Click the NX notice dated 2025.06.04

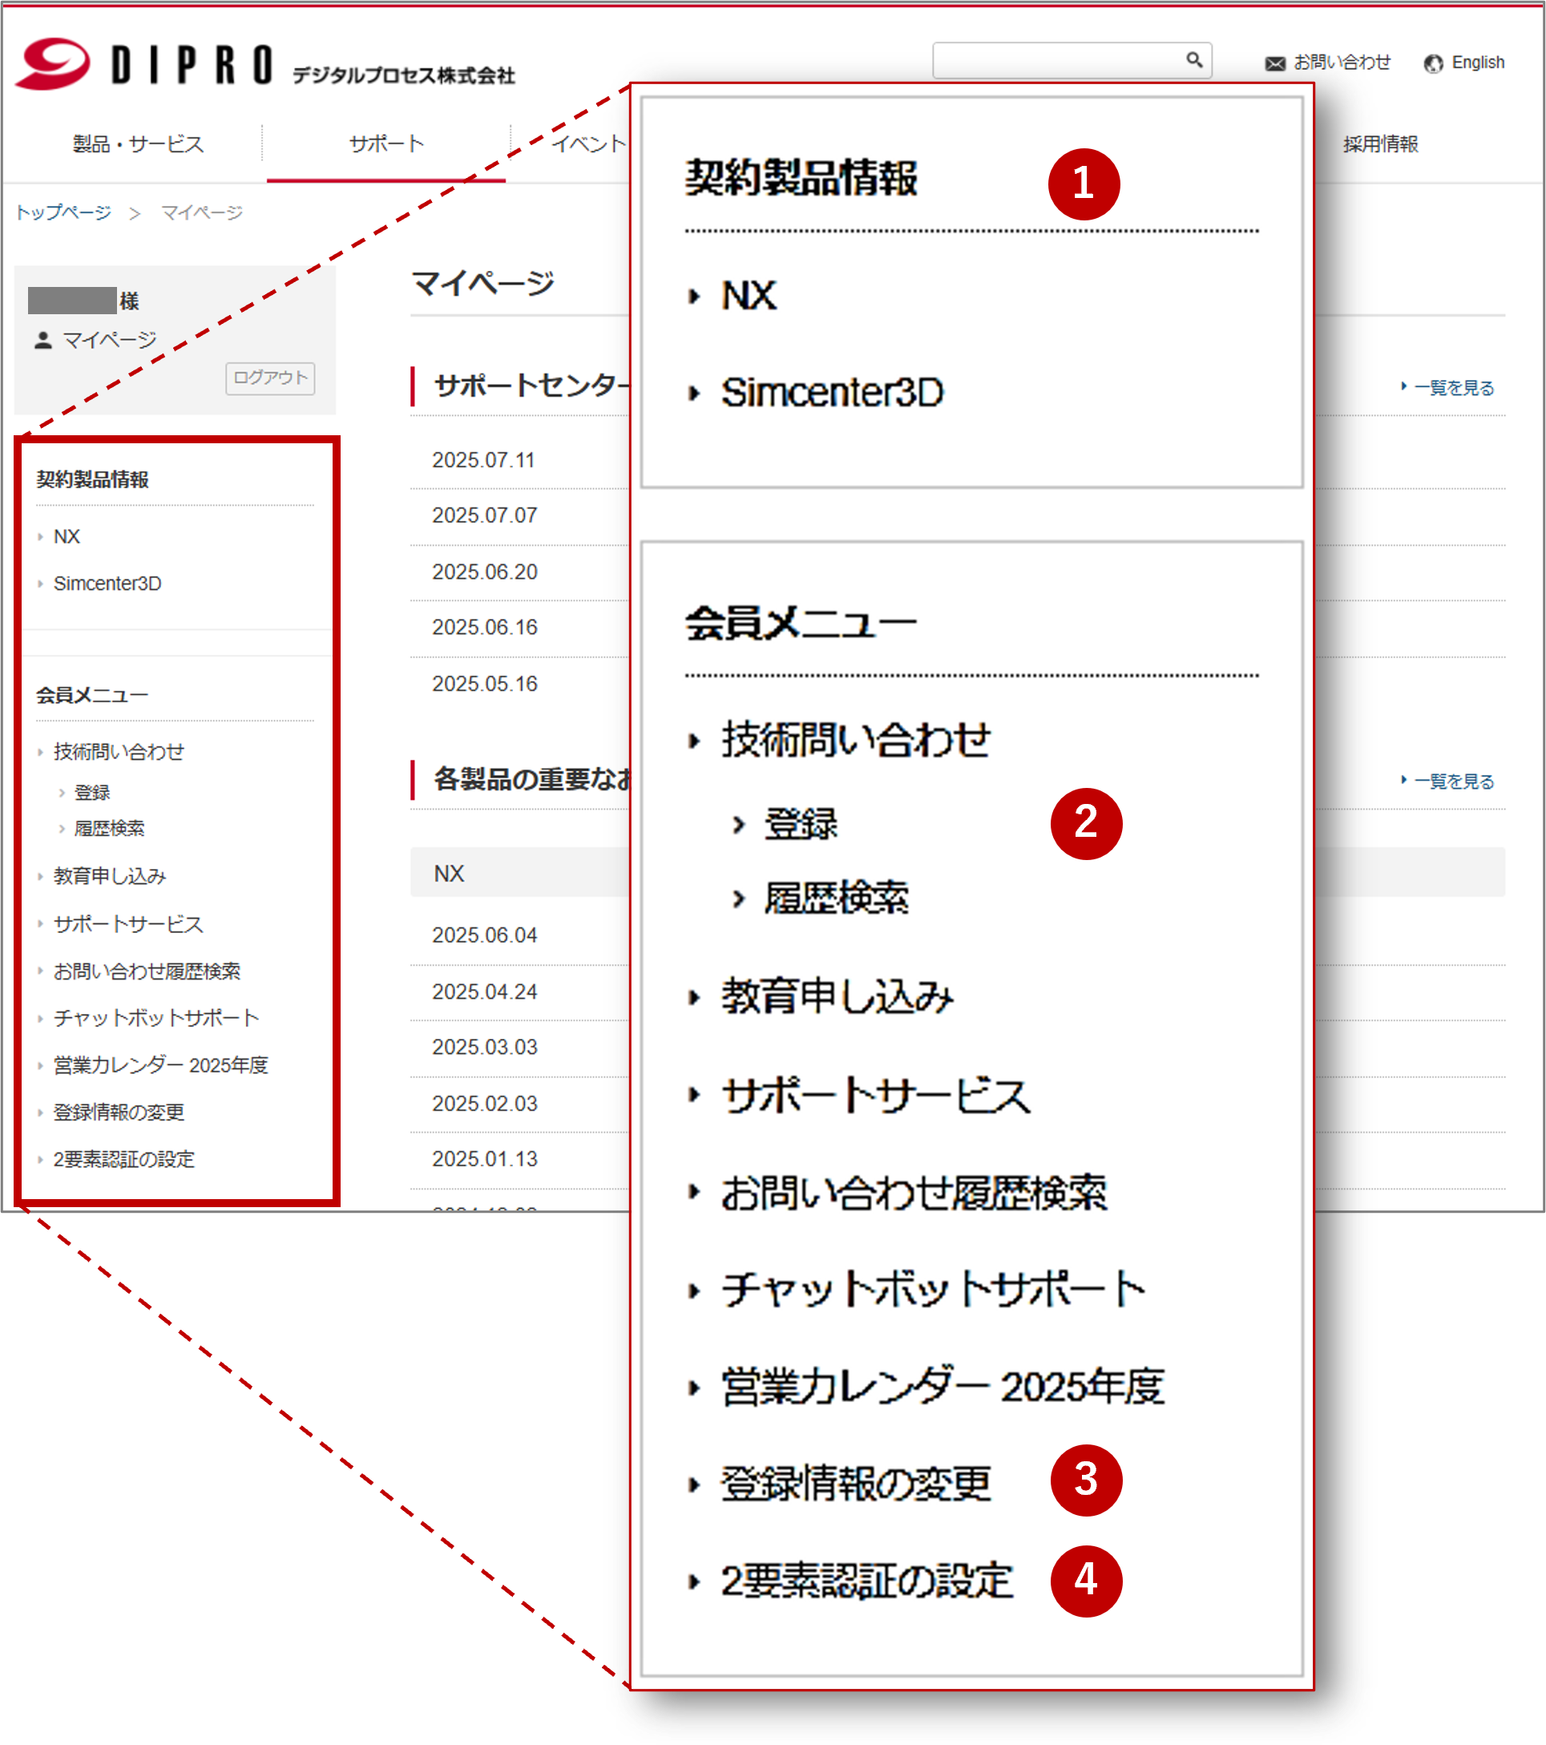[x=485, y=935]
